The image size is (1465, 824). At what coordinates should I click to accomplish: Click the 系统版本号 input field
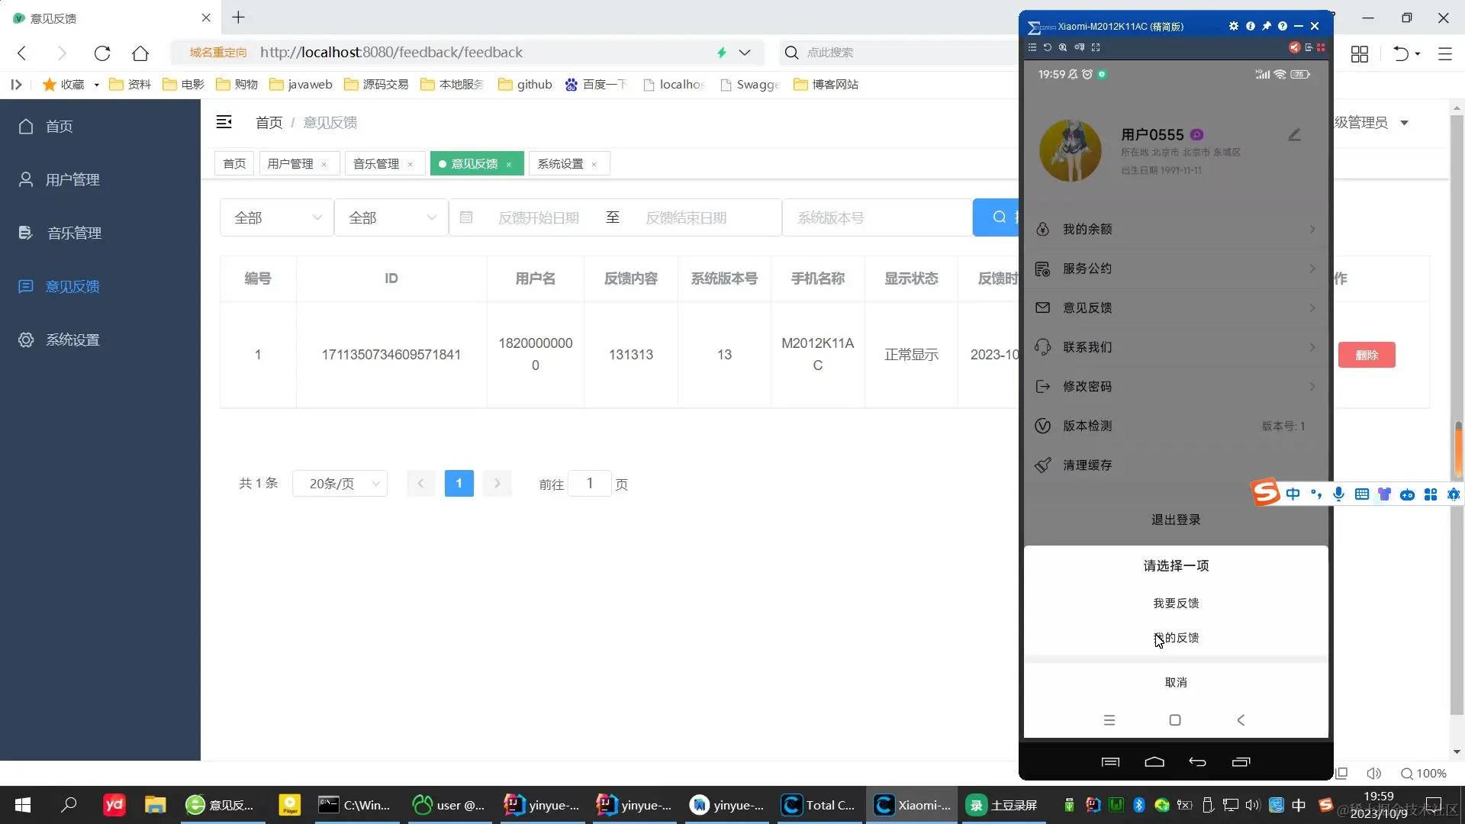877,217
